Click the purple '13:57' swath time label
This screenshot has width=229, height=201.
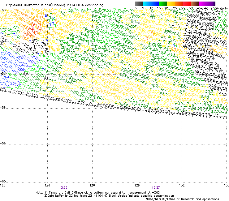156,188
